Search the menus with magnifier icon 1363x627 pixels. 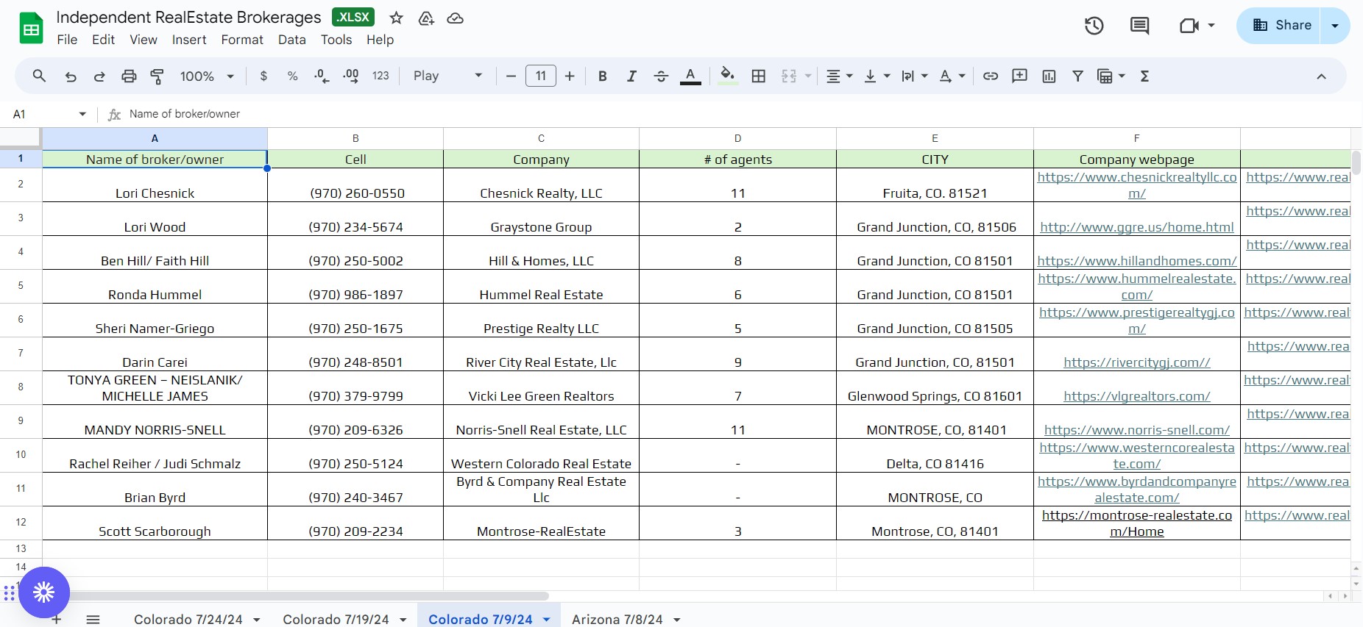click(x=39, y=76)
